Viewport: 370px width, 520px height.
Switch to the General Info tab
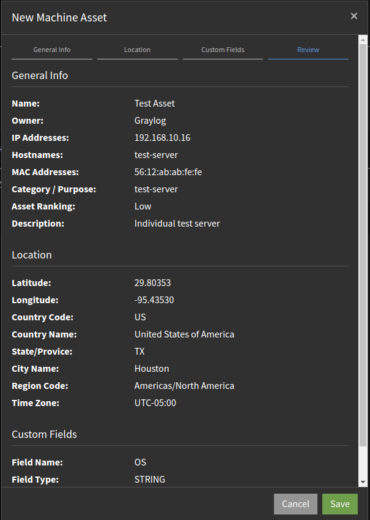(x=52, y=50)
